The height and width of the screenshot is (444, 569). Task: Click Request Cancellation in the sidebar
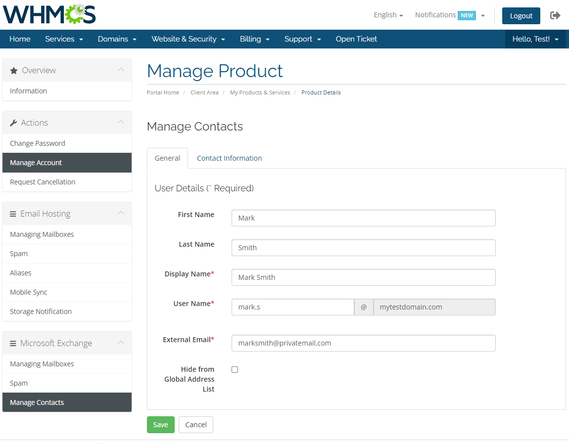click(x=67, y=182)
